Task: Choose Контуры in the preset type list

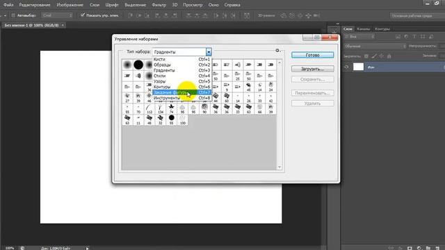Action: (182, 87)
